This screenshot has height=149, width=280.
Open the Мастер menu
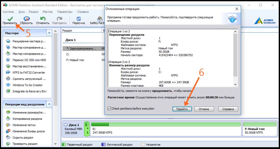tap(48, 12)
